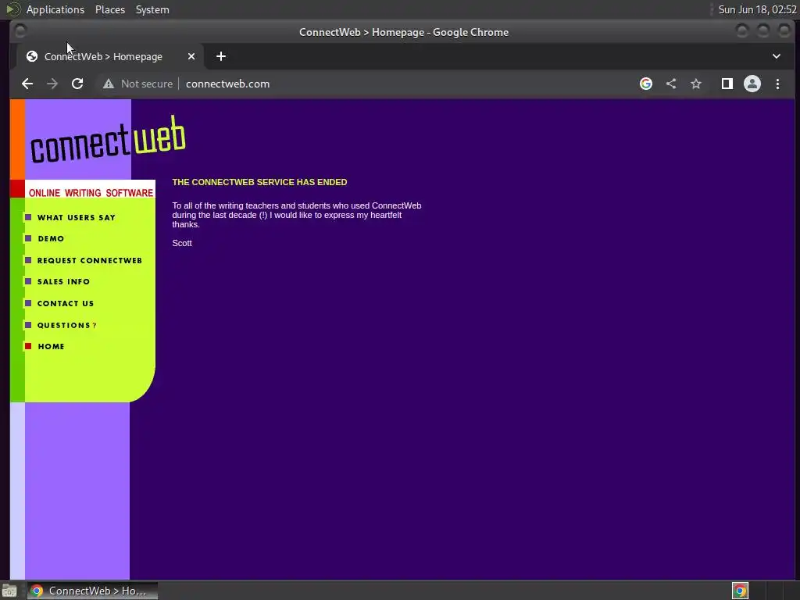Click the address bar URL connectweb.com
Image resolution: width=800 pixels, height=600 pixels.
pyautogui.click(x=227, y=84)
